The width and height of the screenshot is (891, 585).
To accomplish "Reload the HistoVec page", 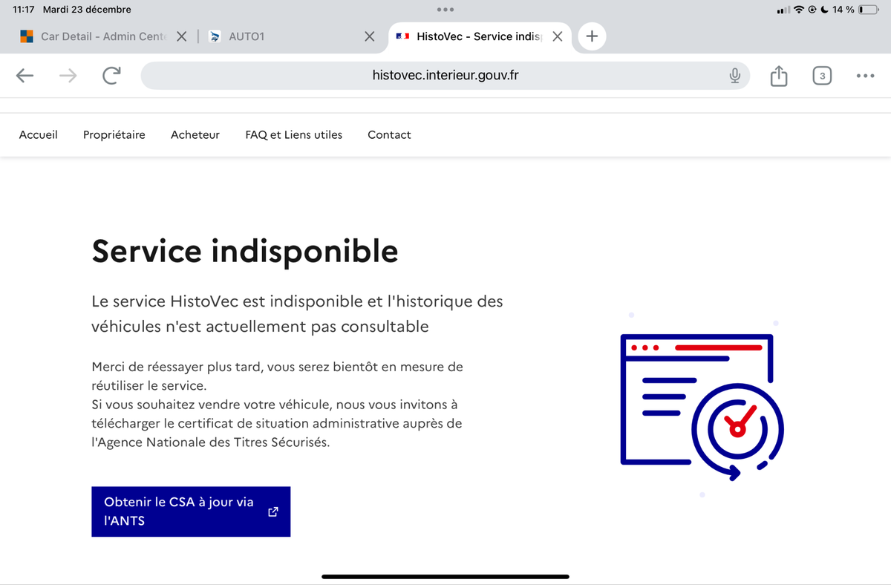I will coord(111,76).
